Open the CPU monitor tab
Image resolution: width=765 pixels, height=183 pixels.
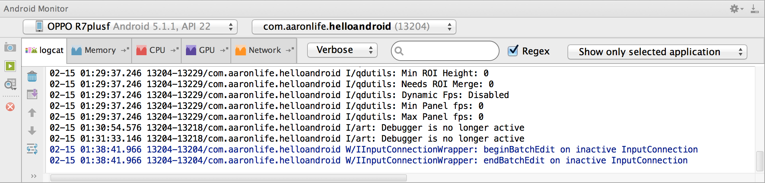pos(157,50)
